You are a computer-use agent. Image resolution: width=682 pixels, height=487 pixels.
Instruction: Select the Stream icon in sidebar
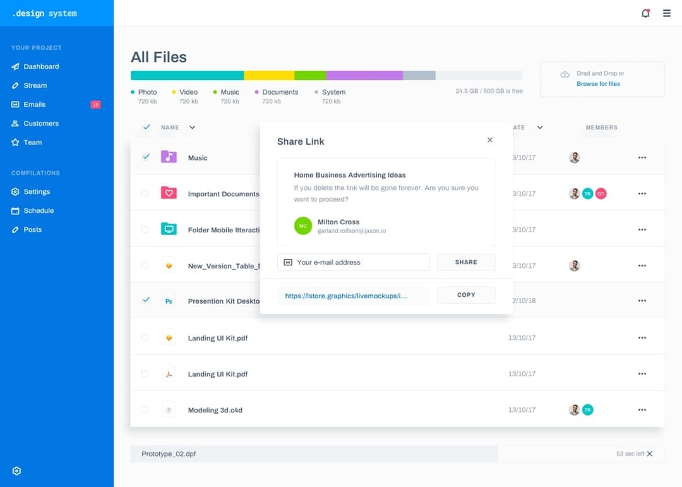15,85
